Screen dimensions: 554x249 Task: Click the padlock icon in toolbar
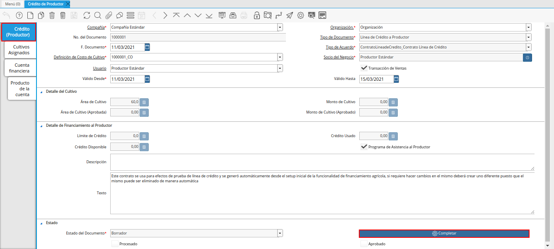tap(257, 15)
